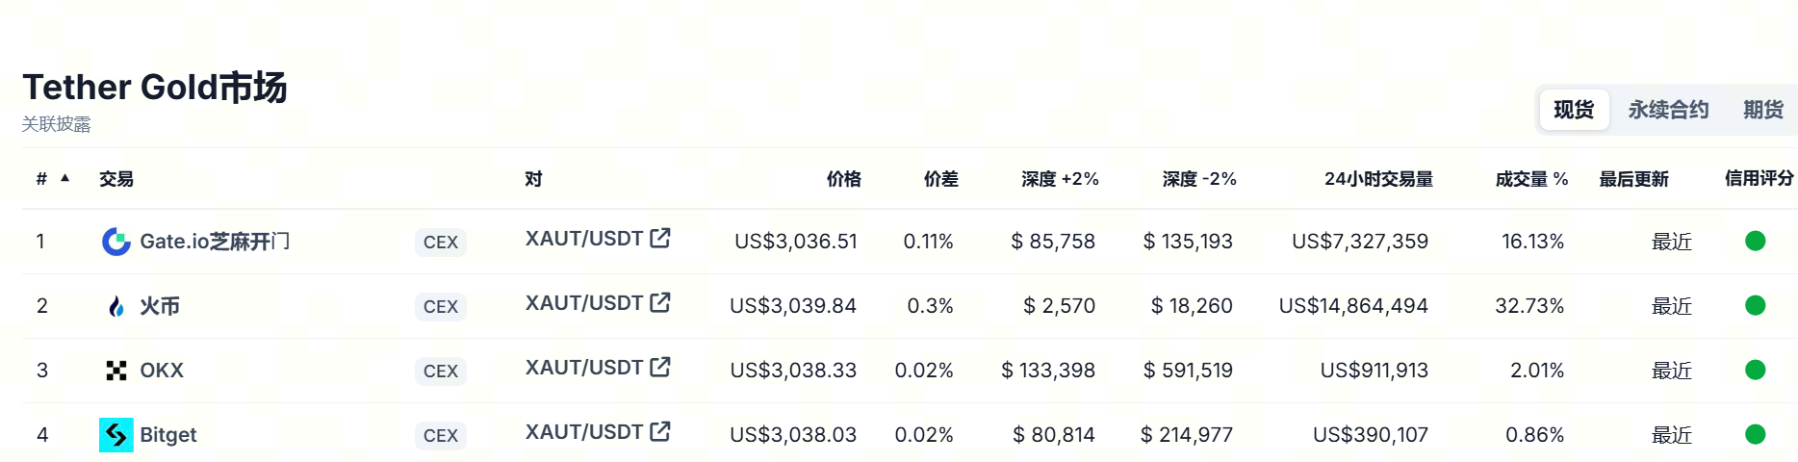Open the Bitget exchange name link

(x=168, y=435)
